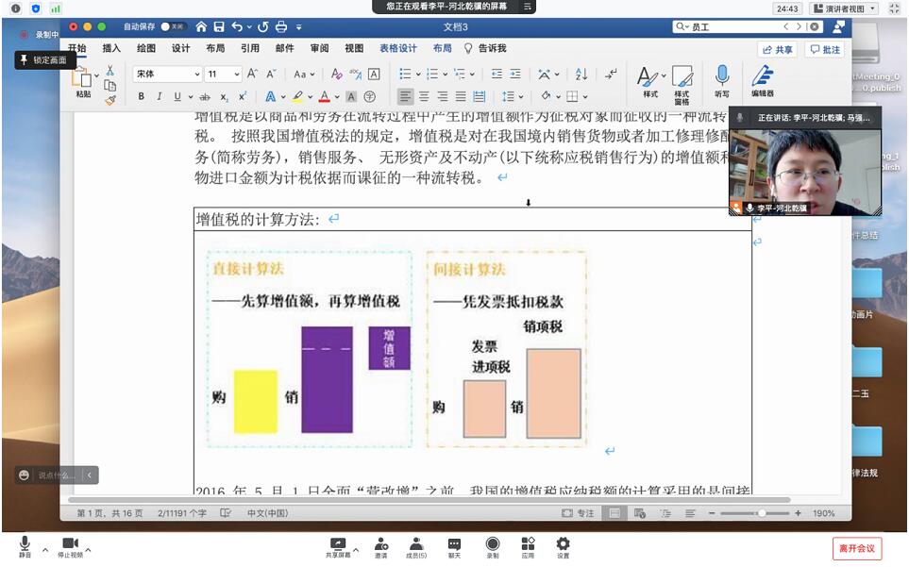Open the 表格设计 Table Design tab

coord(398,48)
